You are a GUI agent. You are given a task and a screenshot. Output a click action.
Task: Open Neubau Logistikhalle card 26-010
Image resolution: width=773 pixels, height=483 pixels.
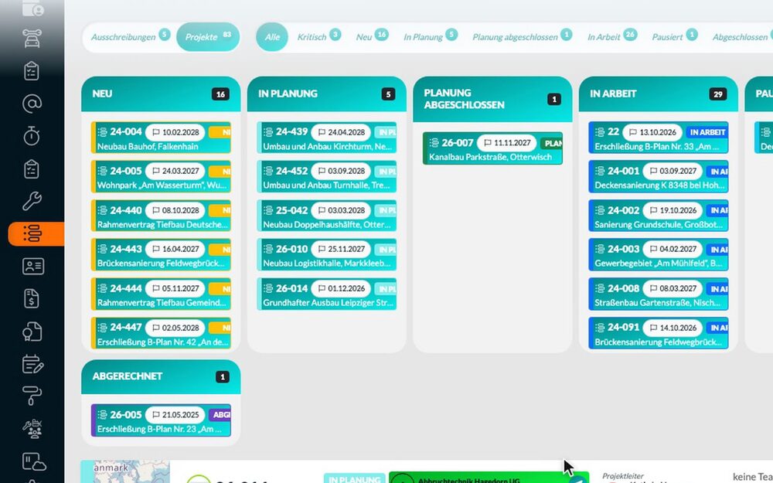[x=327, y=255]
